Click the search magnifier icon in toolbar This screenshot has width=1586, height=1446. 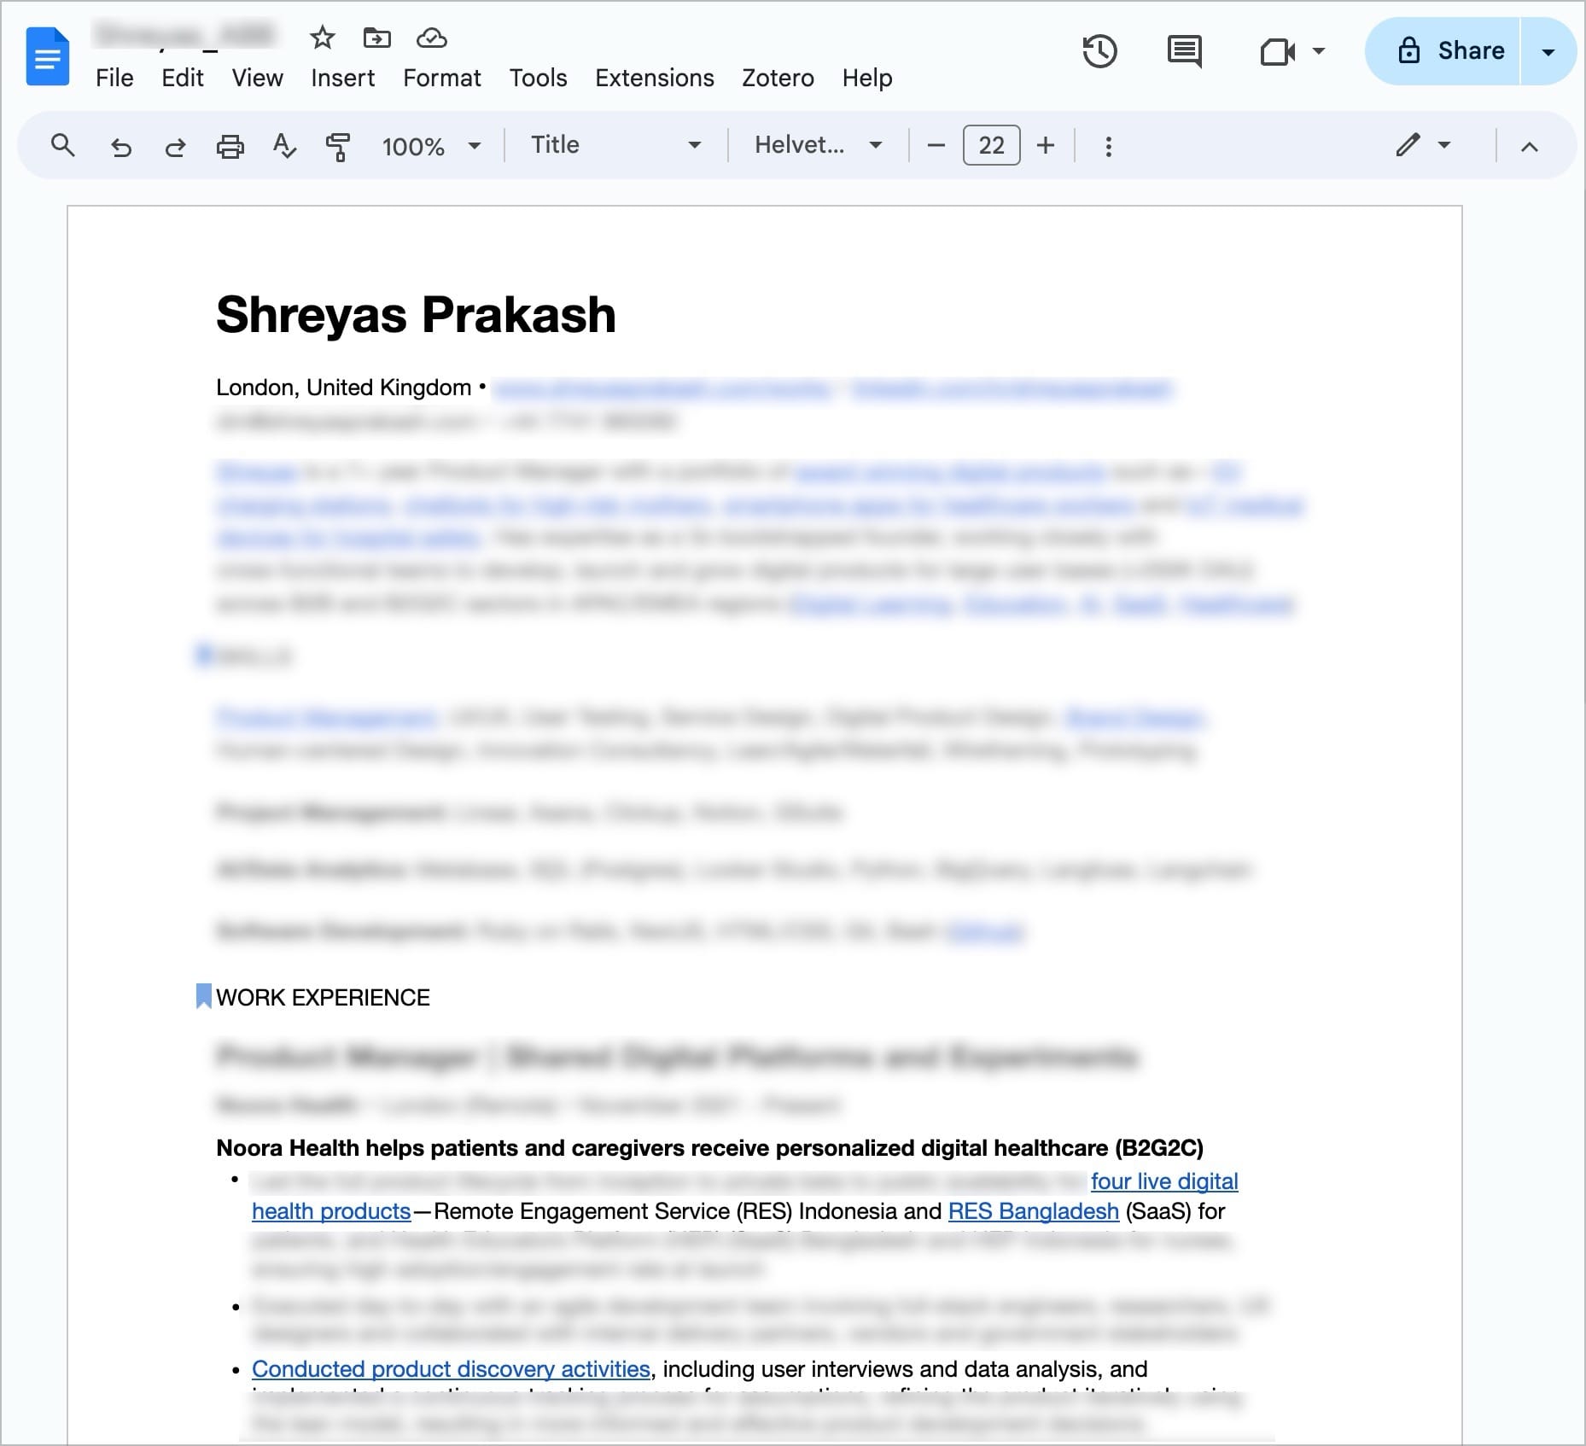pos(63,146)
